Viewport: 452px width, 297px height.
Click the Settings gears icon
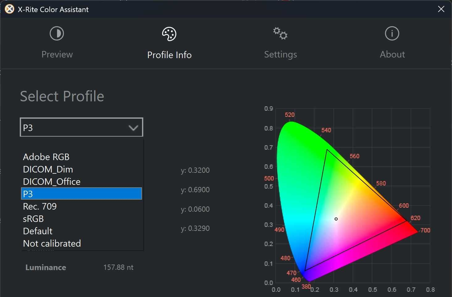(280, 33)
